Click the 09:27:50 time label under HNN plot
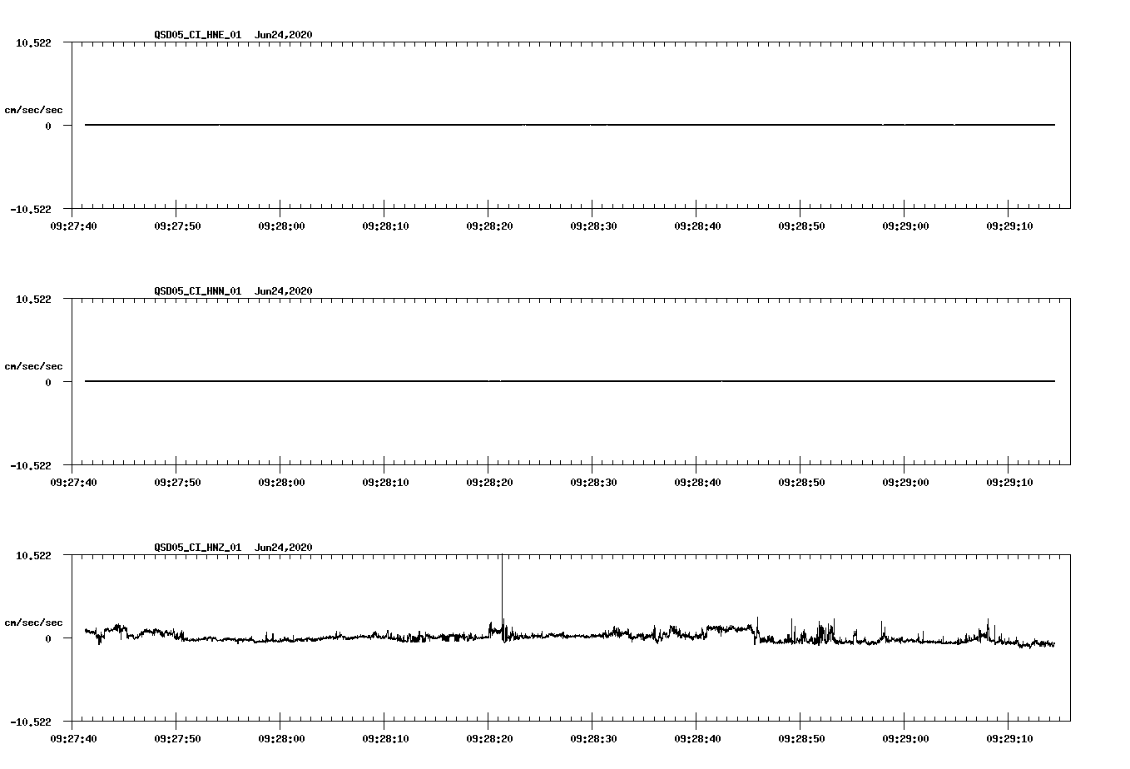 (x=177, y=483)
